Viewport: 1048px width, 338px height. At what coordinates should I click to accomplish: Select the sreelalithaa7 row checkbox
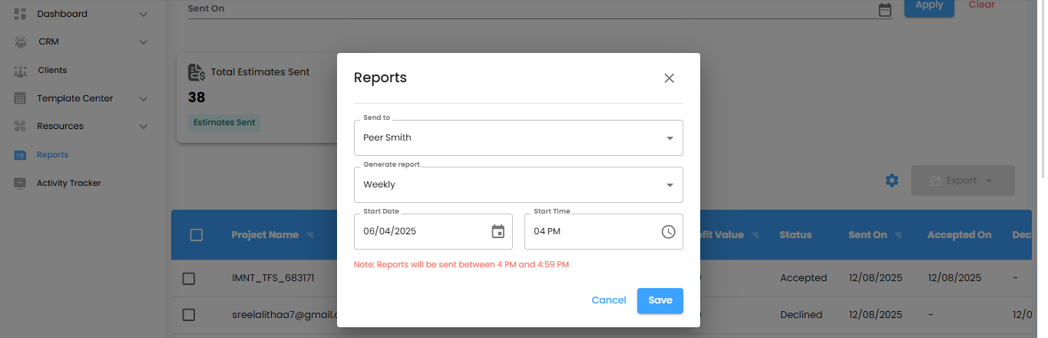point(189,315)
